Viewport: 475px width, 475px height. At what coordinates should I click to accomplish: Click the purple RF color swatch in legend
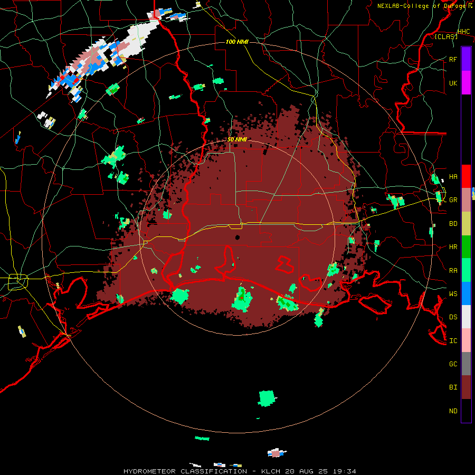[x=466, y=59]
